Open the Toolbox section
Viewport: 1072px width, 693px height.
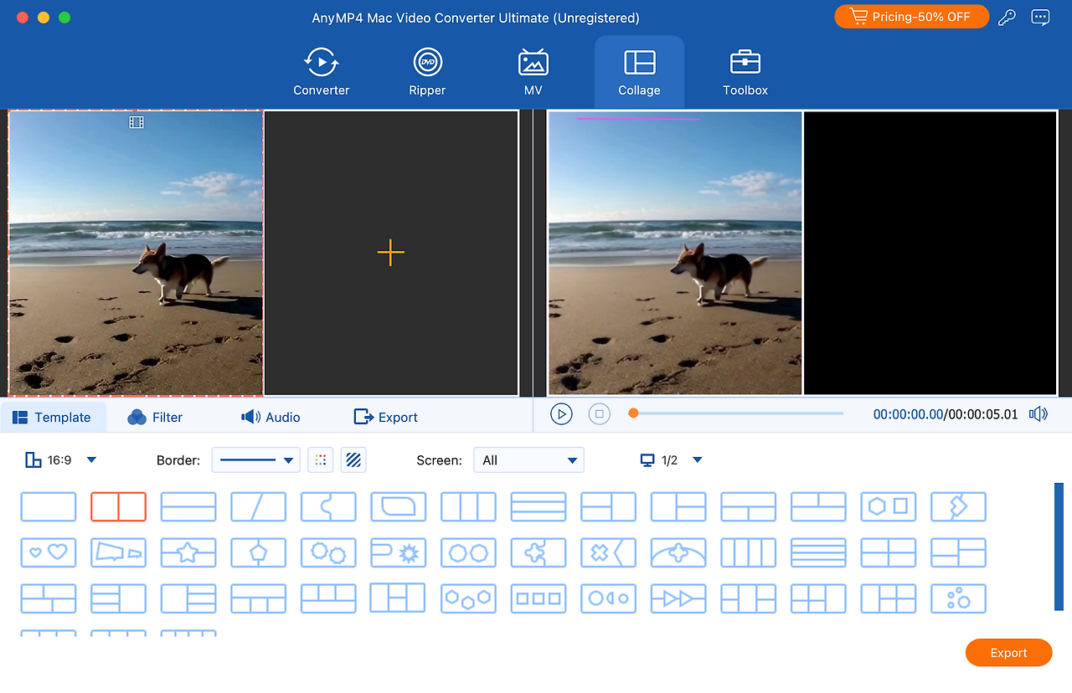[745, 73]
